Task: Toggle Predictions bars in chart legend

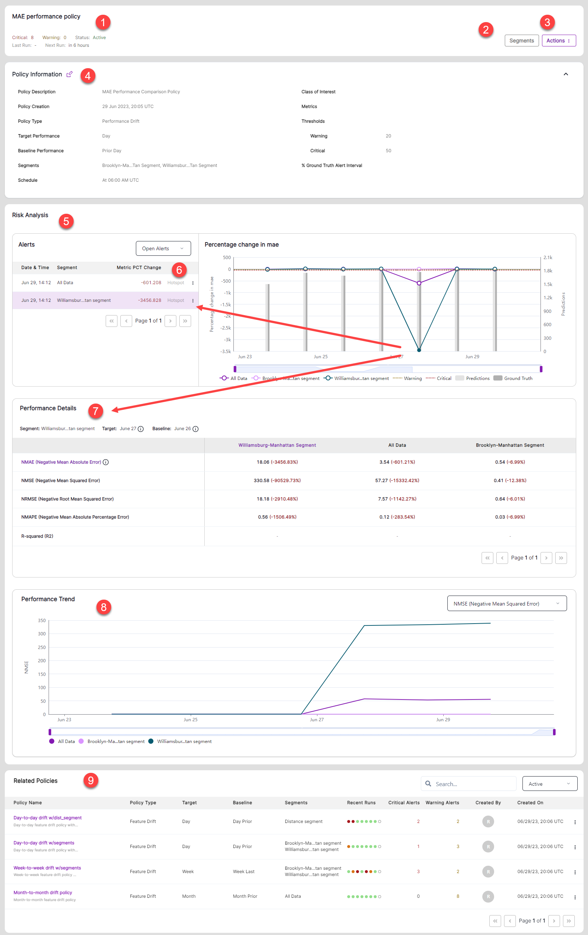Action: point(472,378)
